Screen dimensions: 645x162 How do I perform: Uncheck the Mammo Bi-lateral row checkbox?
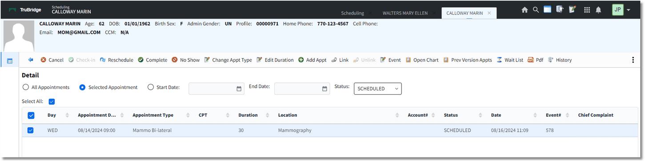point(31,130)
